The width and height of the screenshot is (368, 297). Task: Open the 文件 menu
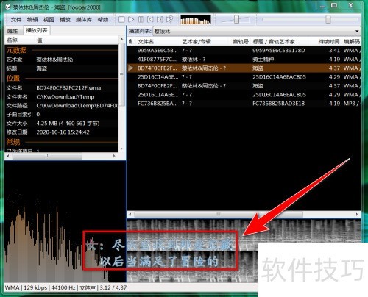click(16, 20)
